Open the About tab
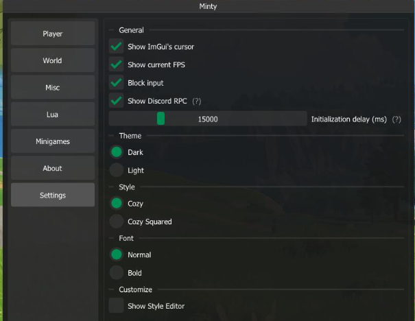 tap(53, 168)
